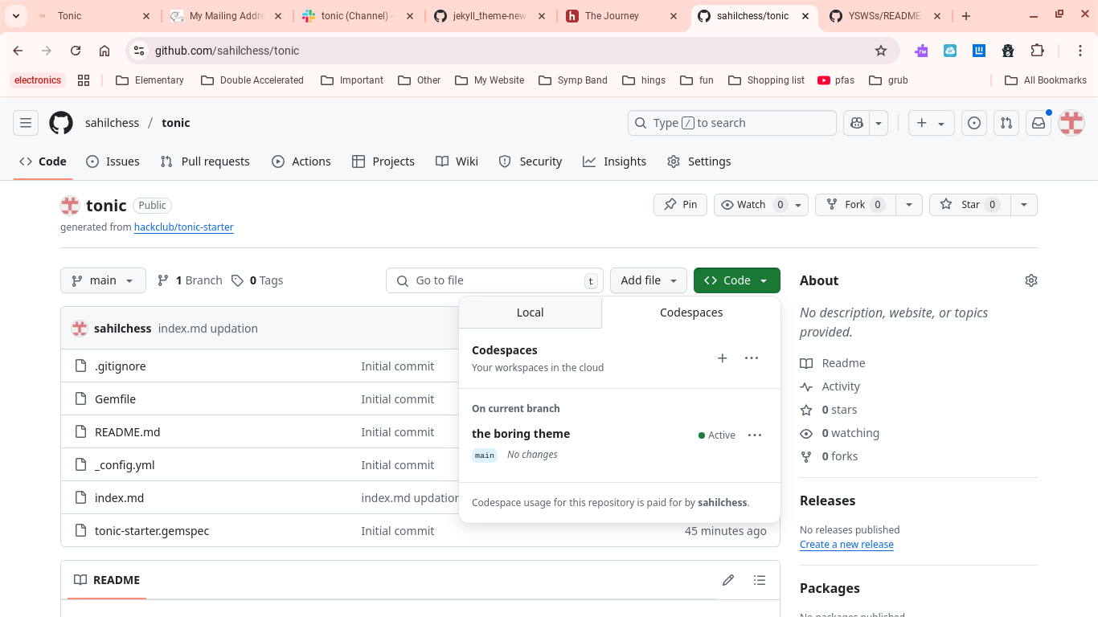Create a new codespace with plus icon
The height and width of the screenshot is (617, 1098).
pyautogui.click(x=722, y=358)
